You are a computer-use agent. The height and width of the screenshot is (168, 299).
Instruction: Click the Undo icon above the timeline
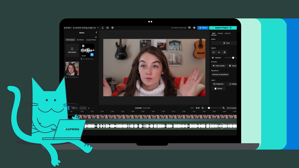[88, 108]
